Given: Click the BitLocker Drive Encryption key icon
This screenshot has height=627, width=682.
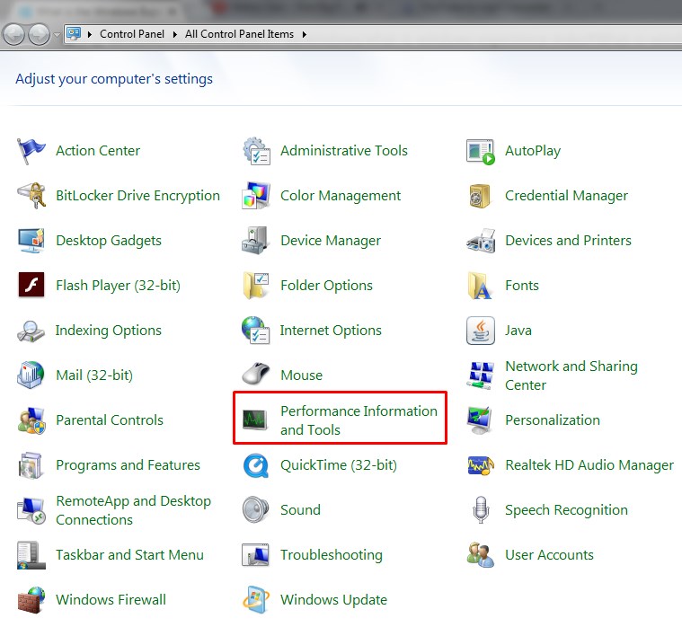Looking at the screenshot, I should tap(31, 196).
